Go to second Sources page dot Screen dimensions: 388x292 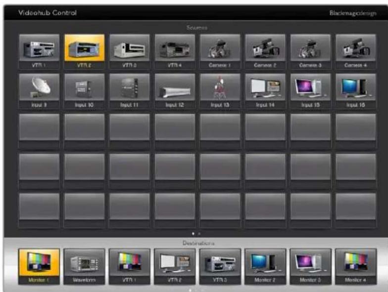coord(199,234)
